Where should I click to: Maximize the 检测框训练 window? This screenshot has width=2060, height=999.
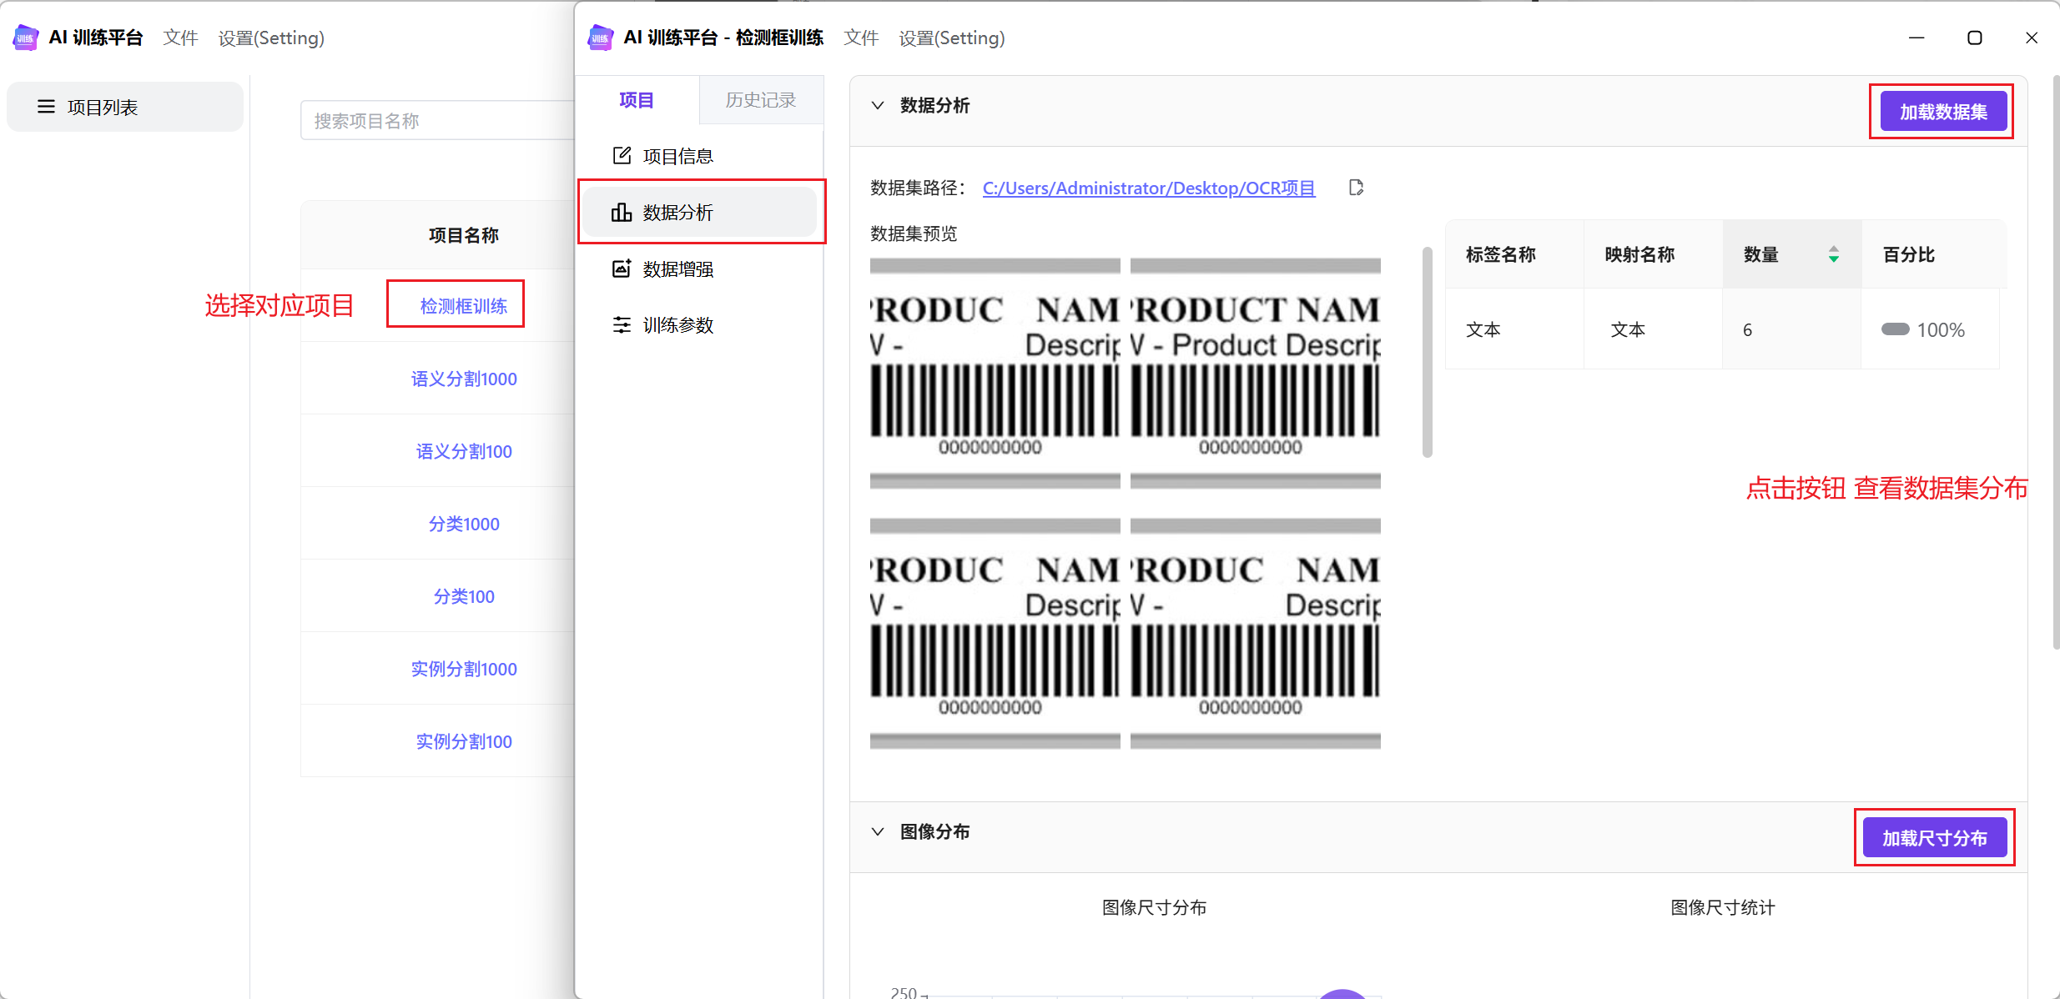(x=1974, y=38)
